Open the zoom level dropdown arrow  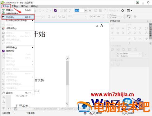point(86,11)
